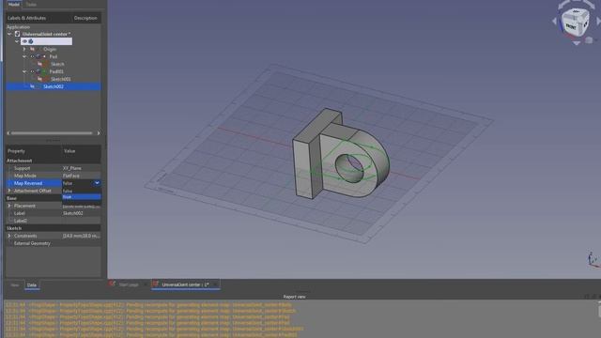601x338 pixels.
Task: Expand the Placement property
Action: [x=9, y=206]
